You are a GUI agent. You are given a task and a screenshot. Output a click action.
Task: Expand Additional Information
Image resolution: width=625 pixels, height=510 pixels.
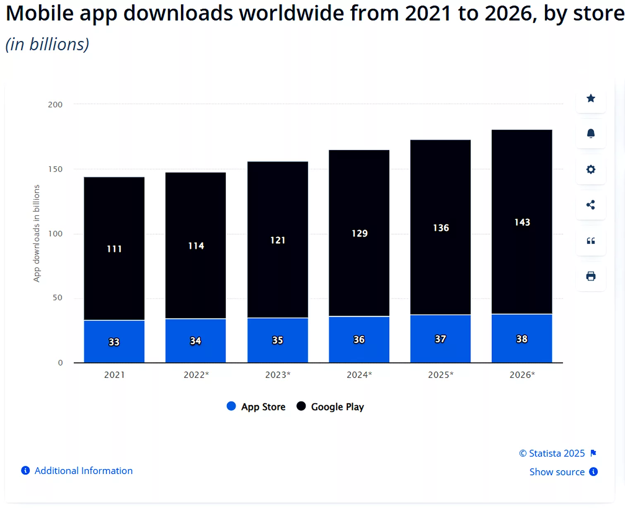point(83,470)
